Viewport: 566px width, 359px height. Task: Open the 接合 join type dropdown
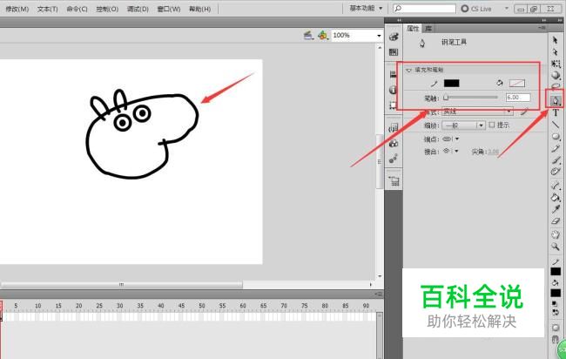(451, 151)
